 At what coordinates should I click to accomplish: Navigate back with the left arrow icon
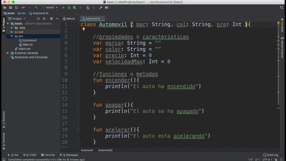pyautogui.click(x=23, y=8)
